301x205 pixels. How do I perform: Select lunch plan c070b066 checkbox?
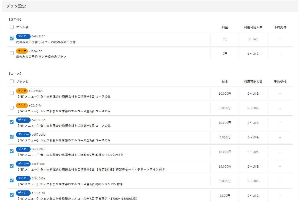[x=12, y=93]
